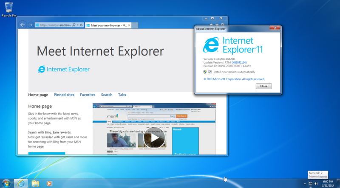Viewport: 340px width, 188px height.
Task: Click the Microsoft Corporation copyright link
Action: pyautogui.click(x=234, y=79)
